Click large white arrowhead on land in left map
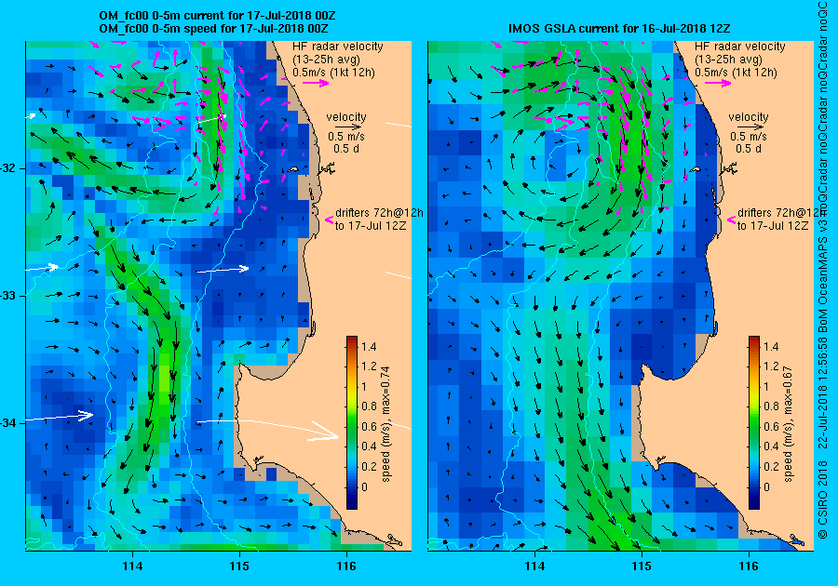The width and height of the screenshot is (838, 586). 324,433
